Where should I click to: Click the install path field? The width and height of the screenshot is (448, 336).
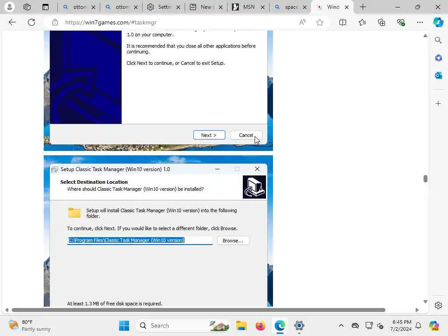click(140, 240)
